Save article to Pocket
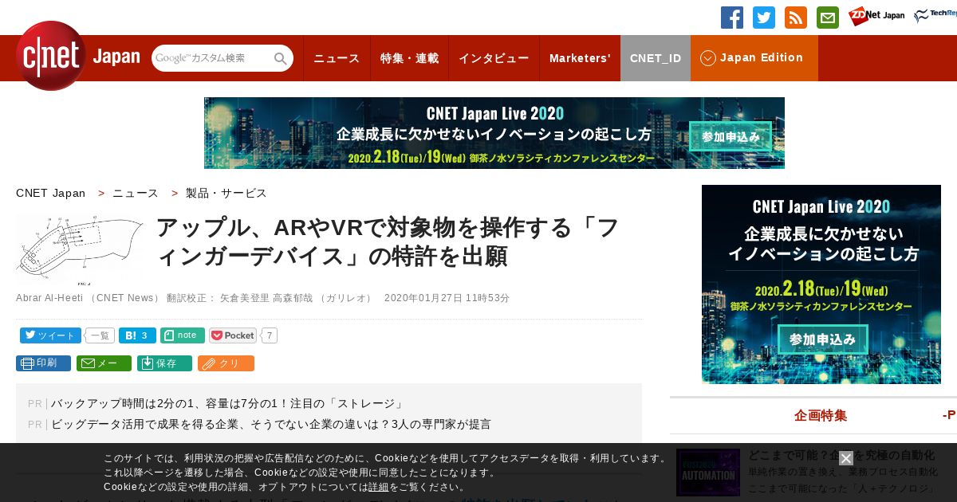The image size is (957, 502). tap(233, 335)
